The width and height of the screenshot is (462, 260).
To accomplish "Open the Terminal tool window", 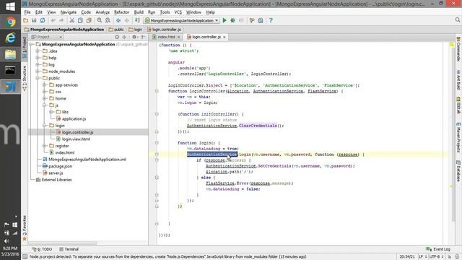I will pyautogui.click(x=69, y=249).
